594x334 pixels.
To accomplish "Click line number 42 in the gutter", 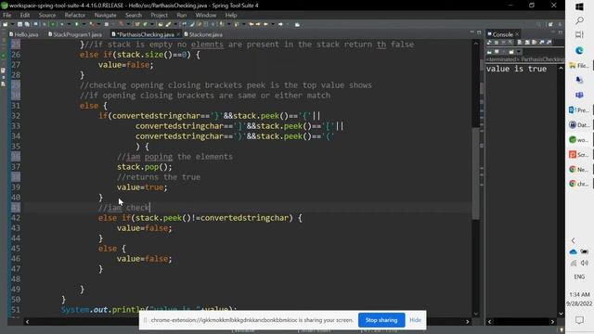I will click(16, 218).
